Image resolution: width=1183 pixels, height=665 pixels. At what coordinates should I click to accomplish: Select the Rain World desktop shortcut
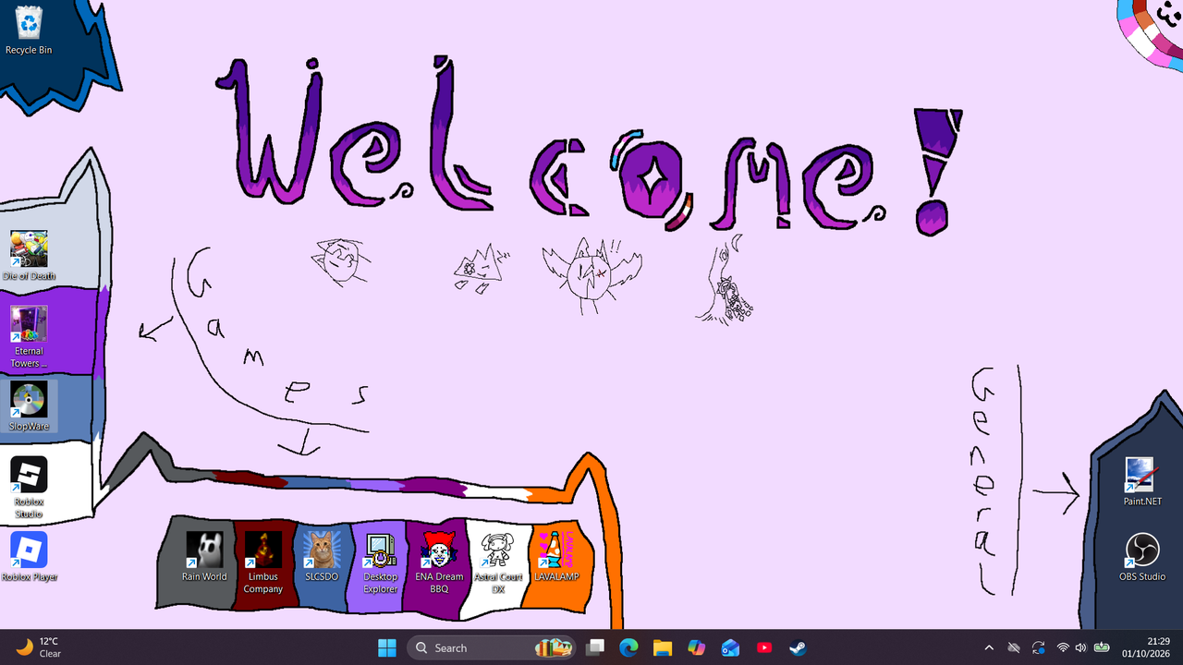[x=204, y=557]
